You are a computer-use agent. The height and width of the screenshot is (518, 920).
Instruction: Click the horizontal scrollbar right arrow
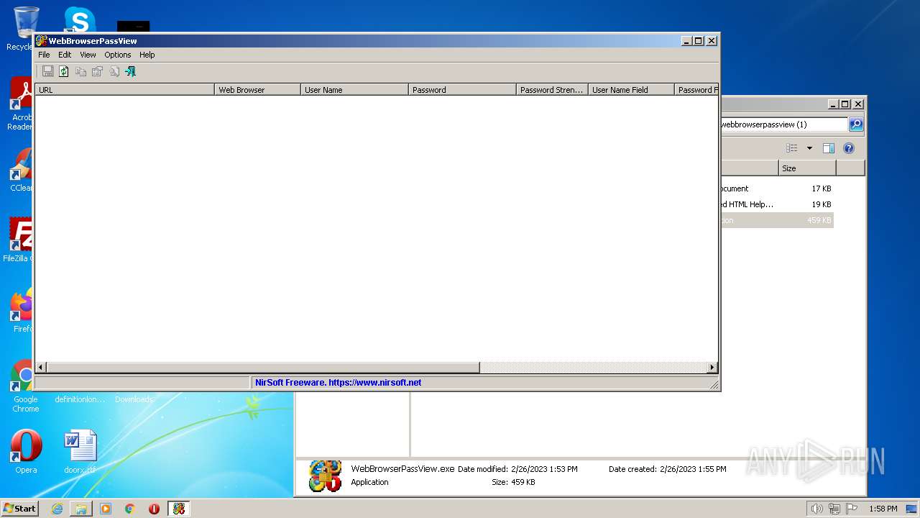(712, 368)
